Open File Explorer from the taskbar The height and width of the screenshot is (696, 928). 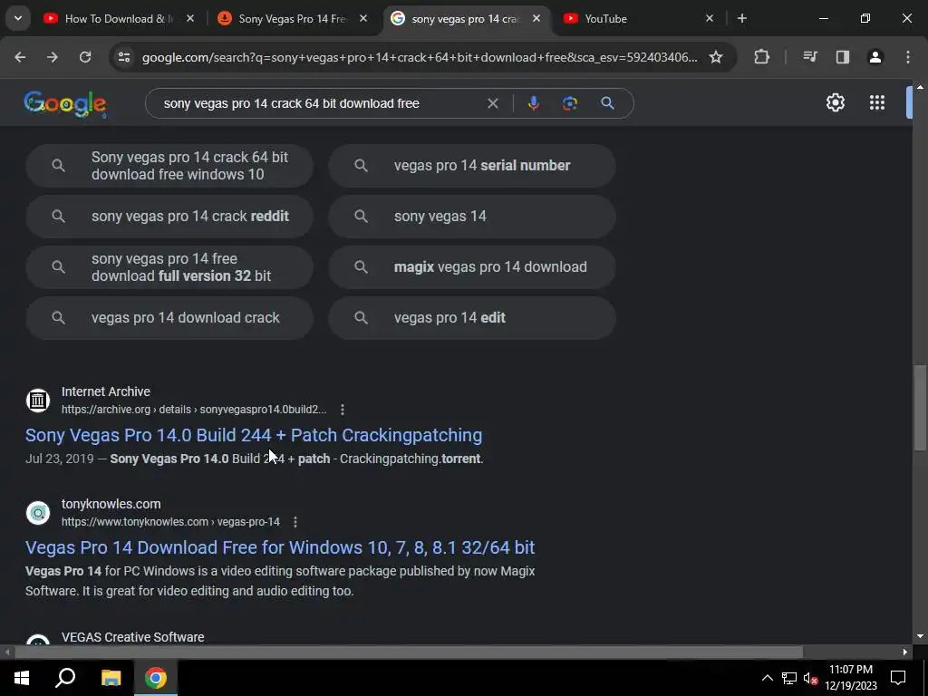[x=111, y=677]
